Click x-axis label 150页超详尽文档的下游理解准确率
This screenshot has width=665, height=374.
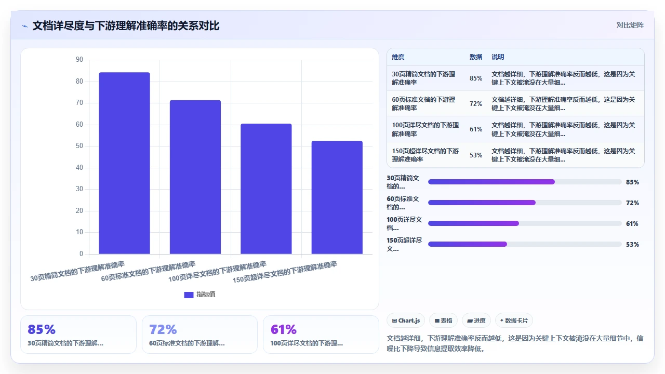tap(285, 272)
